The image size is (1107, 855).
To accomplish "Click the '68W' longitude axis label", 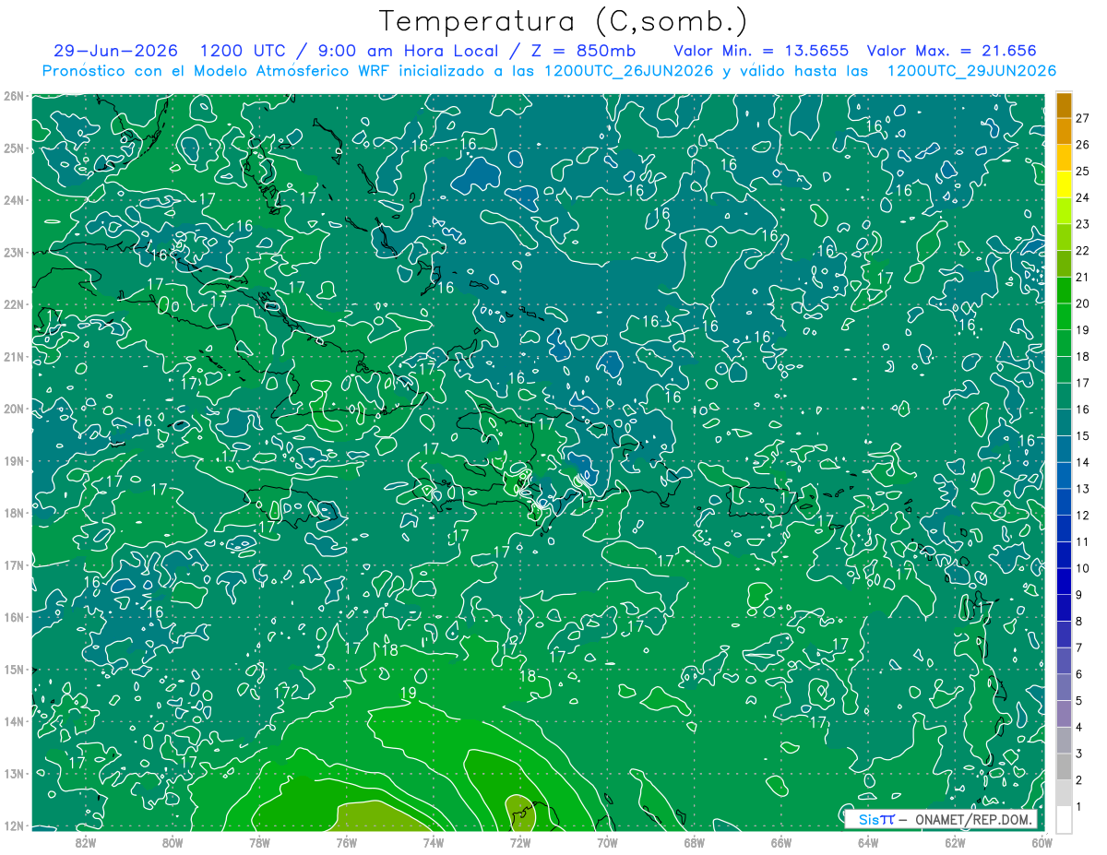I will click(x=694, y=842).
